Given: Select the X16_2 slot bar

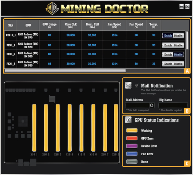Looking at the screenshot, I should (x=46, y=128).
